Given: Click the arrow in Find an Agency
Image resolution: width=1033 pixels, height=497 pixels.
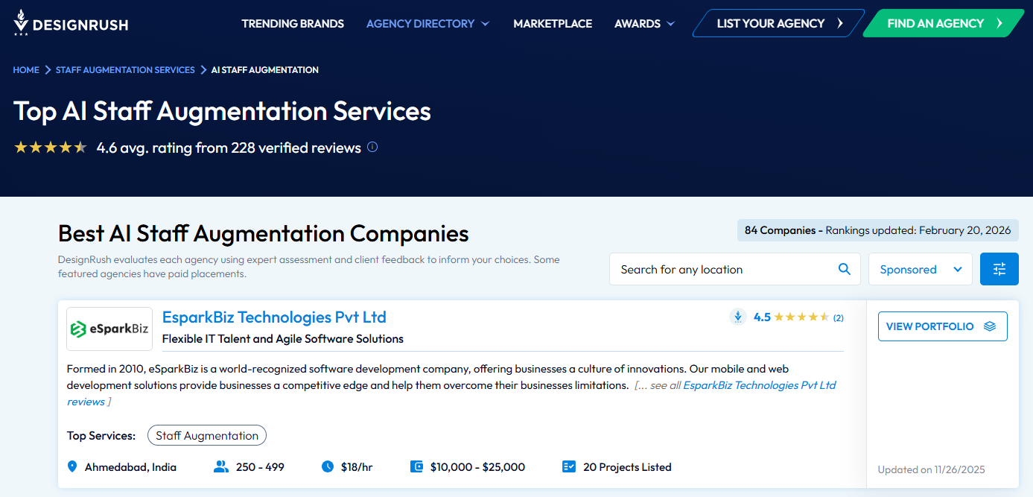Looking at the screenshot, I should click(1000, 23).
